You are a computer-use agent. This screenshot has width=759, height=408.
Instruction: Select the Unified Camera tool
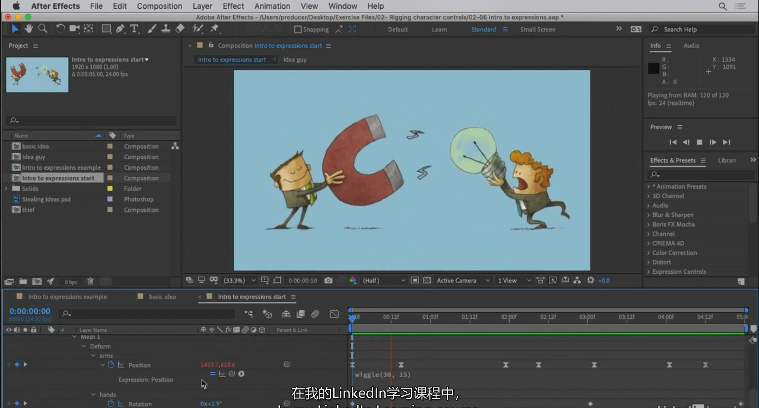[74, 28]
